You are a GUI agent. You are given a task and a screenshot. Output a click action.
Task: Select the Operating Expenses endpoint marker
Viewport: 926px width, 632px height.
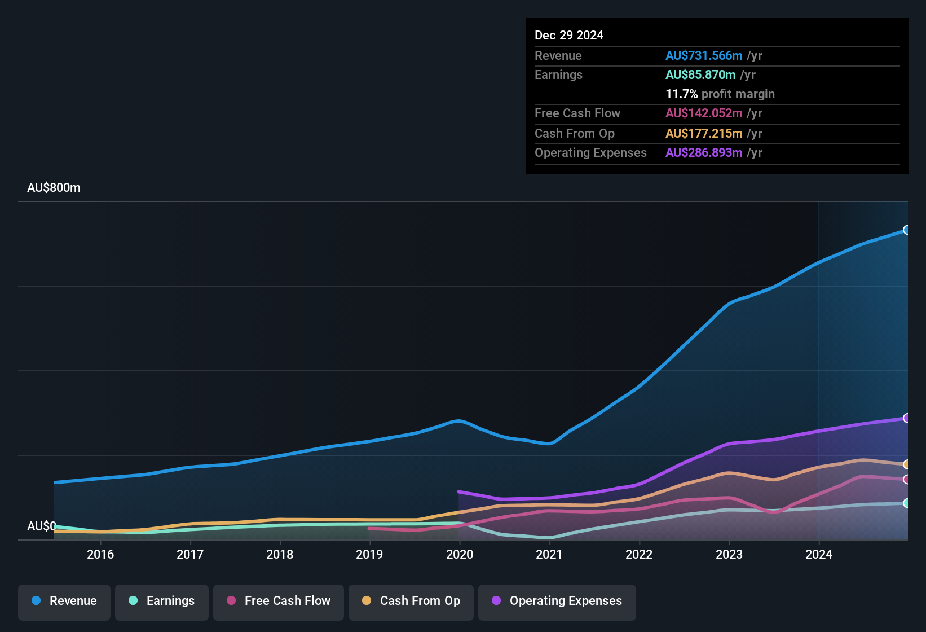(906, 418)
